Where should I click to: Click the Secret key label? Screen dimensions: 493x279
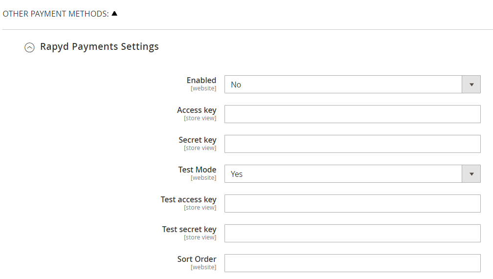(x=197, y=140)
